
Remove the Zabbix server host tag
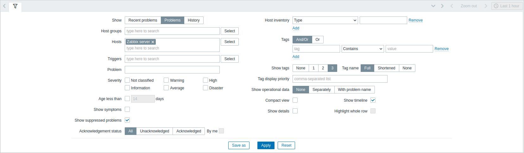pos(153,42)
